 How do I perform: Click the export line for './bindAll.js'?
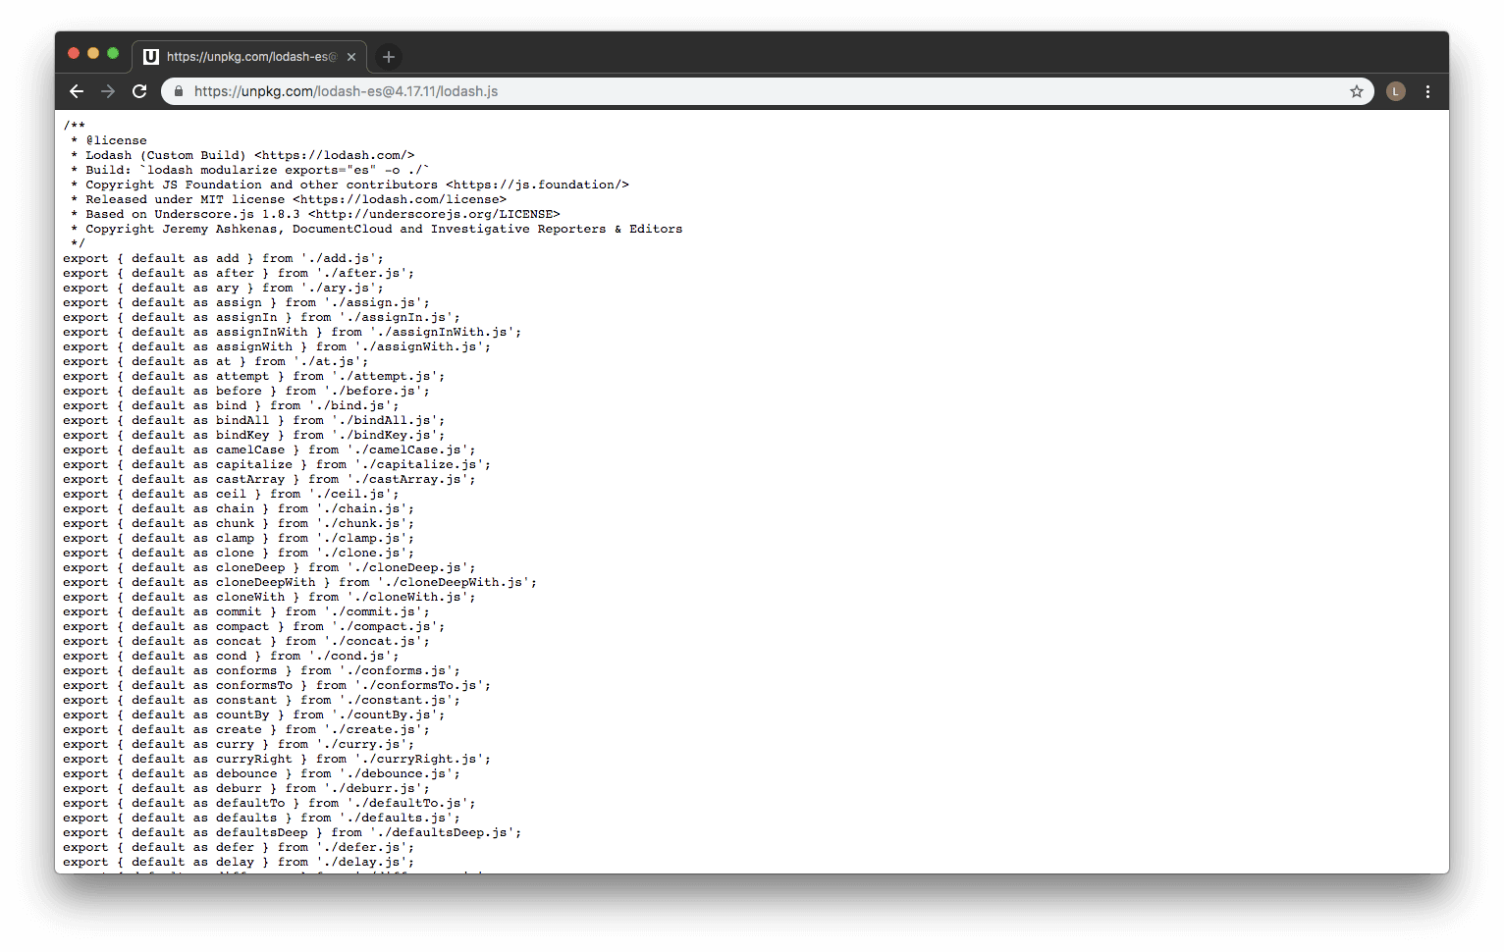tap(254, 420)
